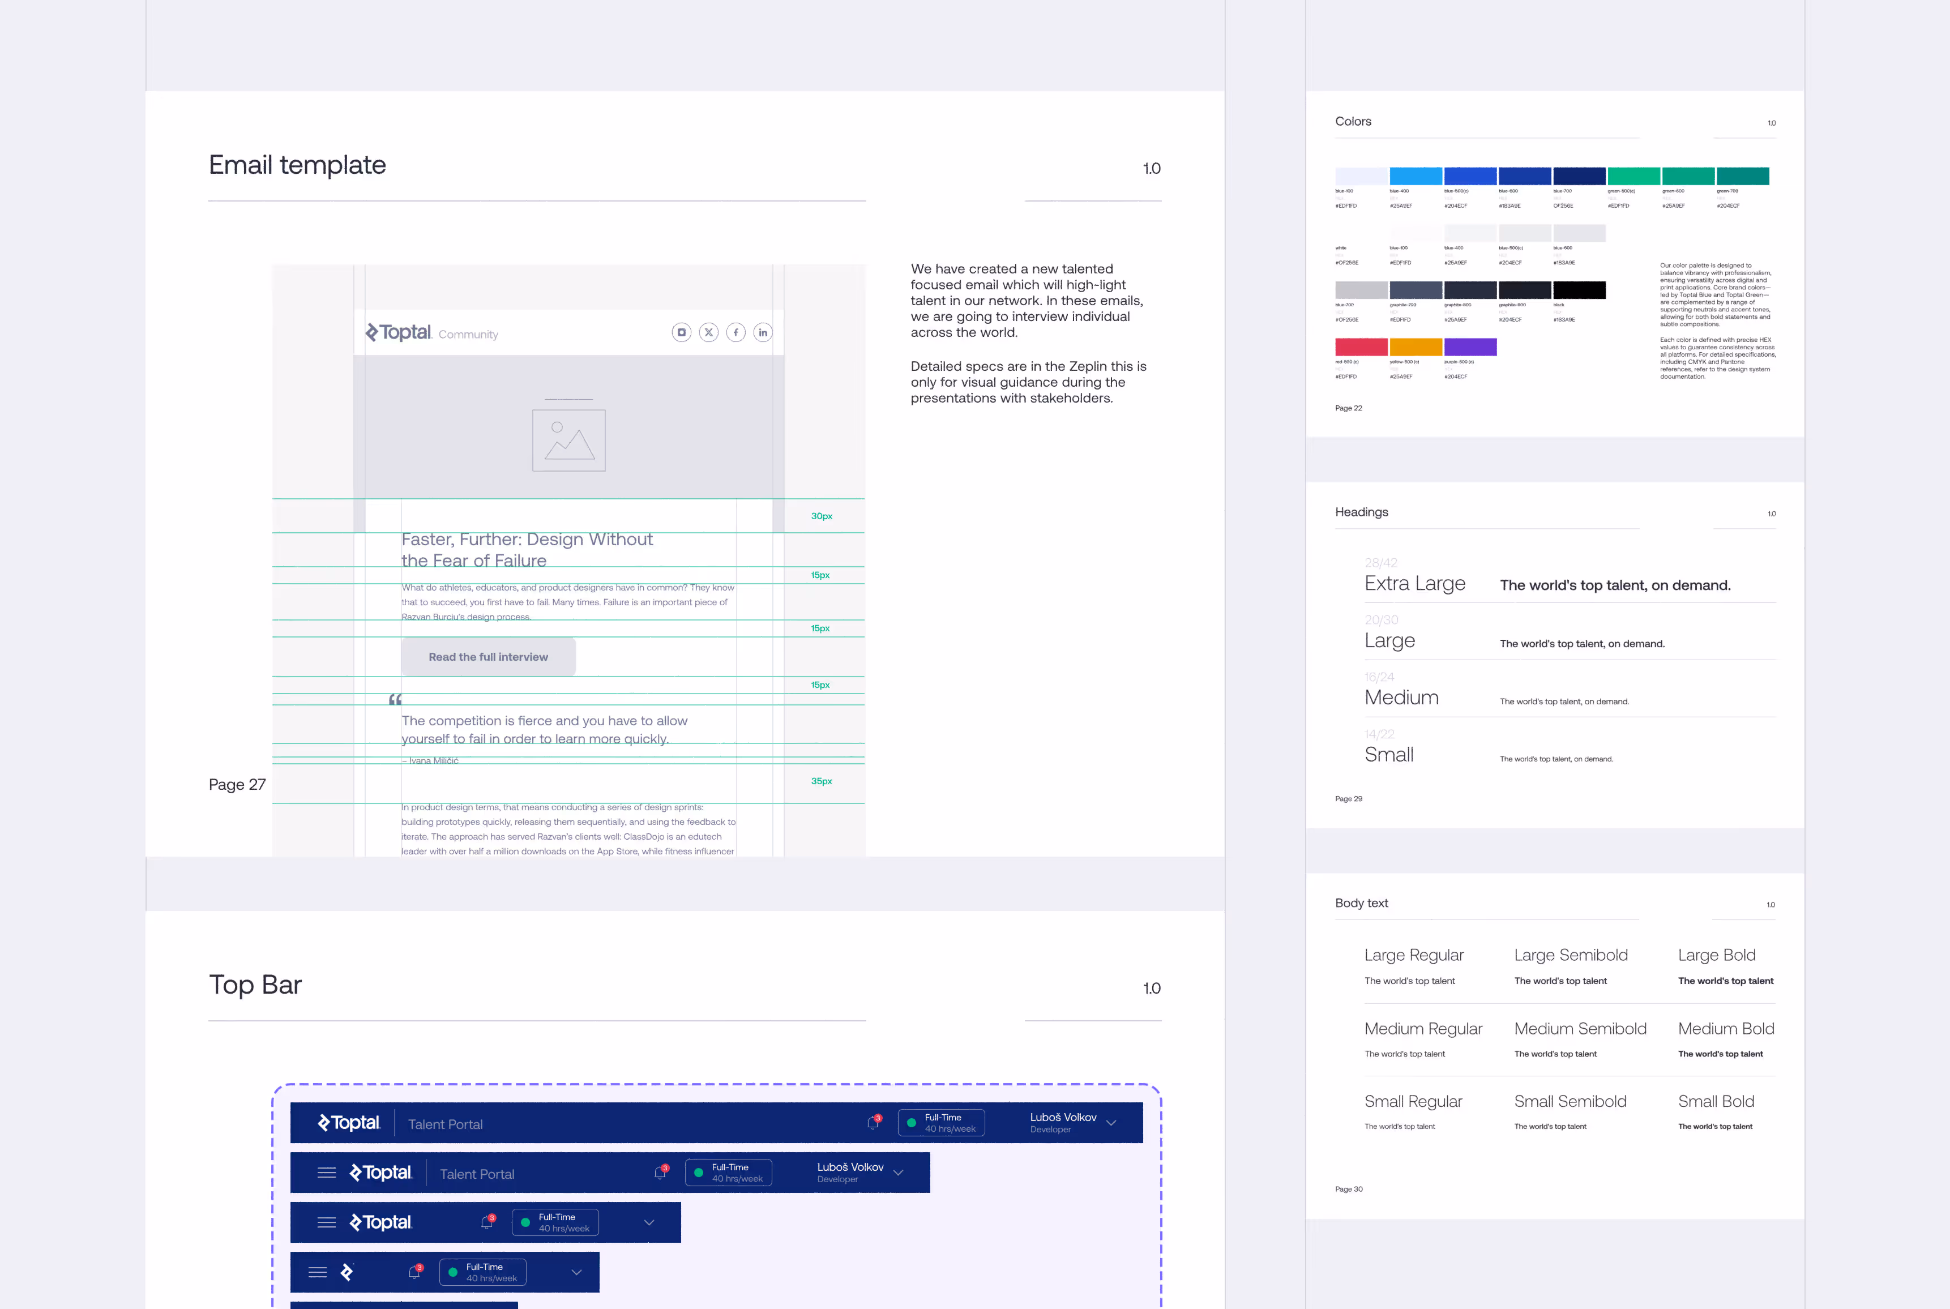Screen dimensions: 1950x1309
Task: Click Read the full interview button
Action: point(488,657)
